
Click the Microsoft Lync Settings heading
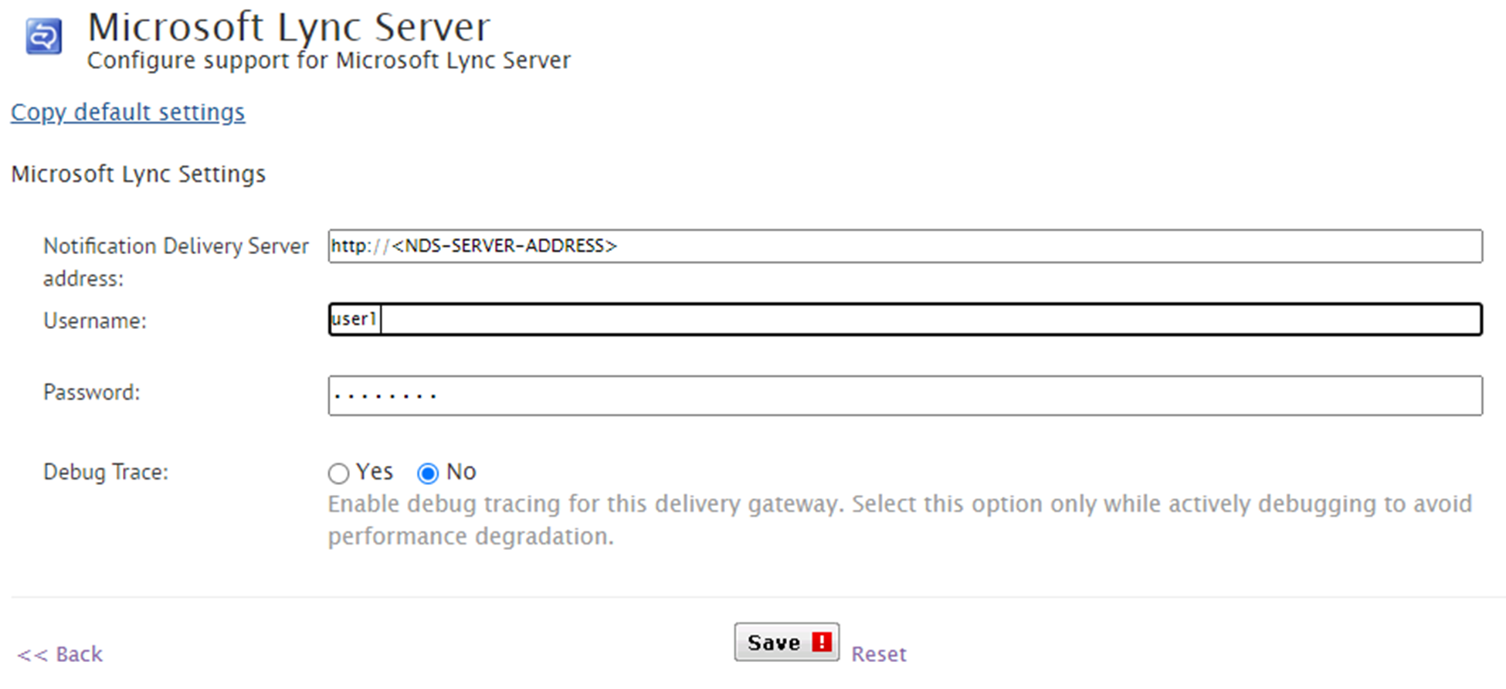click(x=138, y=174)
